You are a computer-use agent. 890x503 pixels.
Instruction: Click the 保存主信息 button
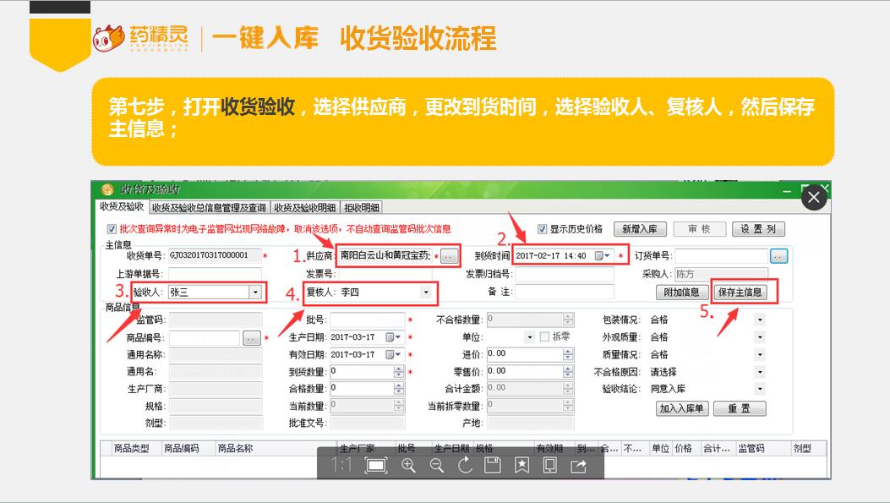[x=740, y=293]
